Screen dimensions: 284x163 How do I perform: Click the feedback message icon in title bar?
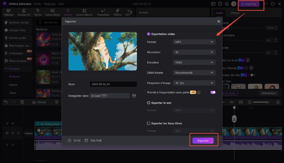[x=220, y=4]
